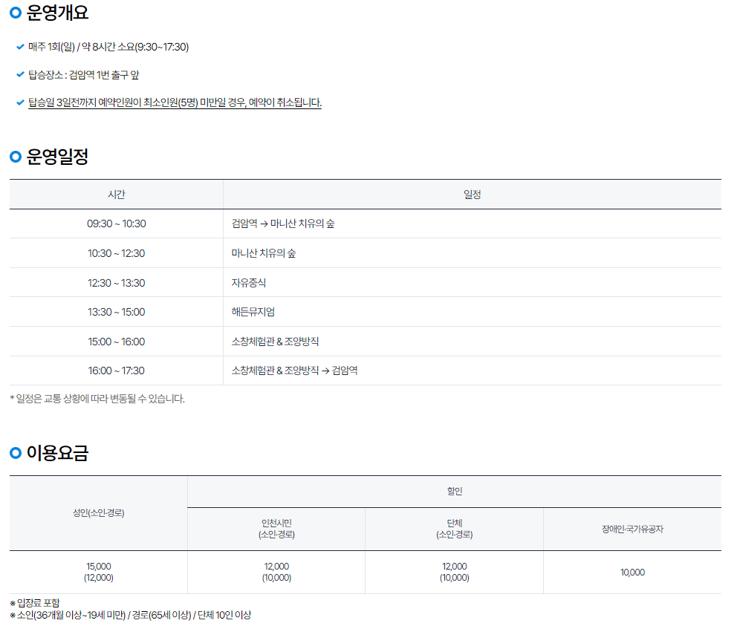The image size is (737, 626).
Task: Select the 16:00 ~ 17:30 time cell
Action: (x=116, y=371)
